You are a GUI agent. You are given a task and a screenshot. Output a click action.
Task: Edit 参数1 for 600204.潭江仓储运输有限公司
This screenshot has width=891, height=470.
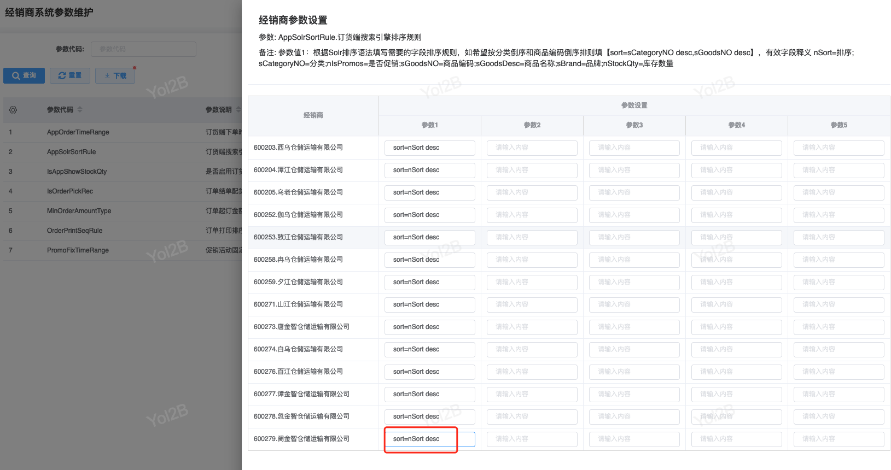pos(430,171)
